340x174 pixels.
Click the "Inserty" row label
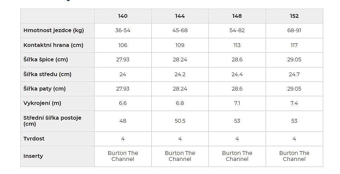point(33,156)
